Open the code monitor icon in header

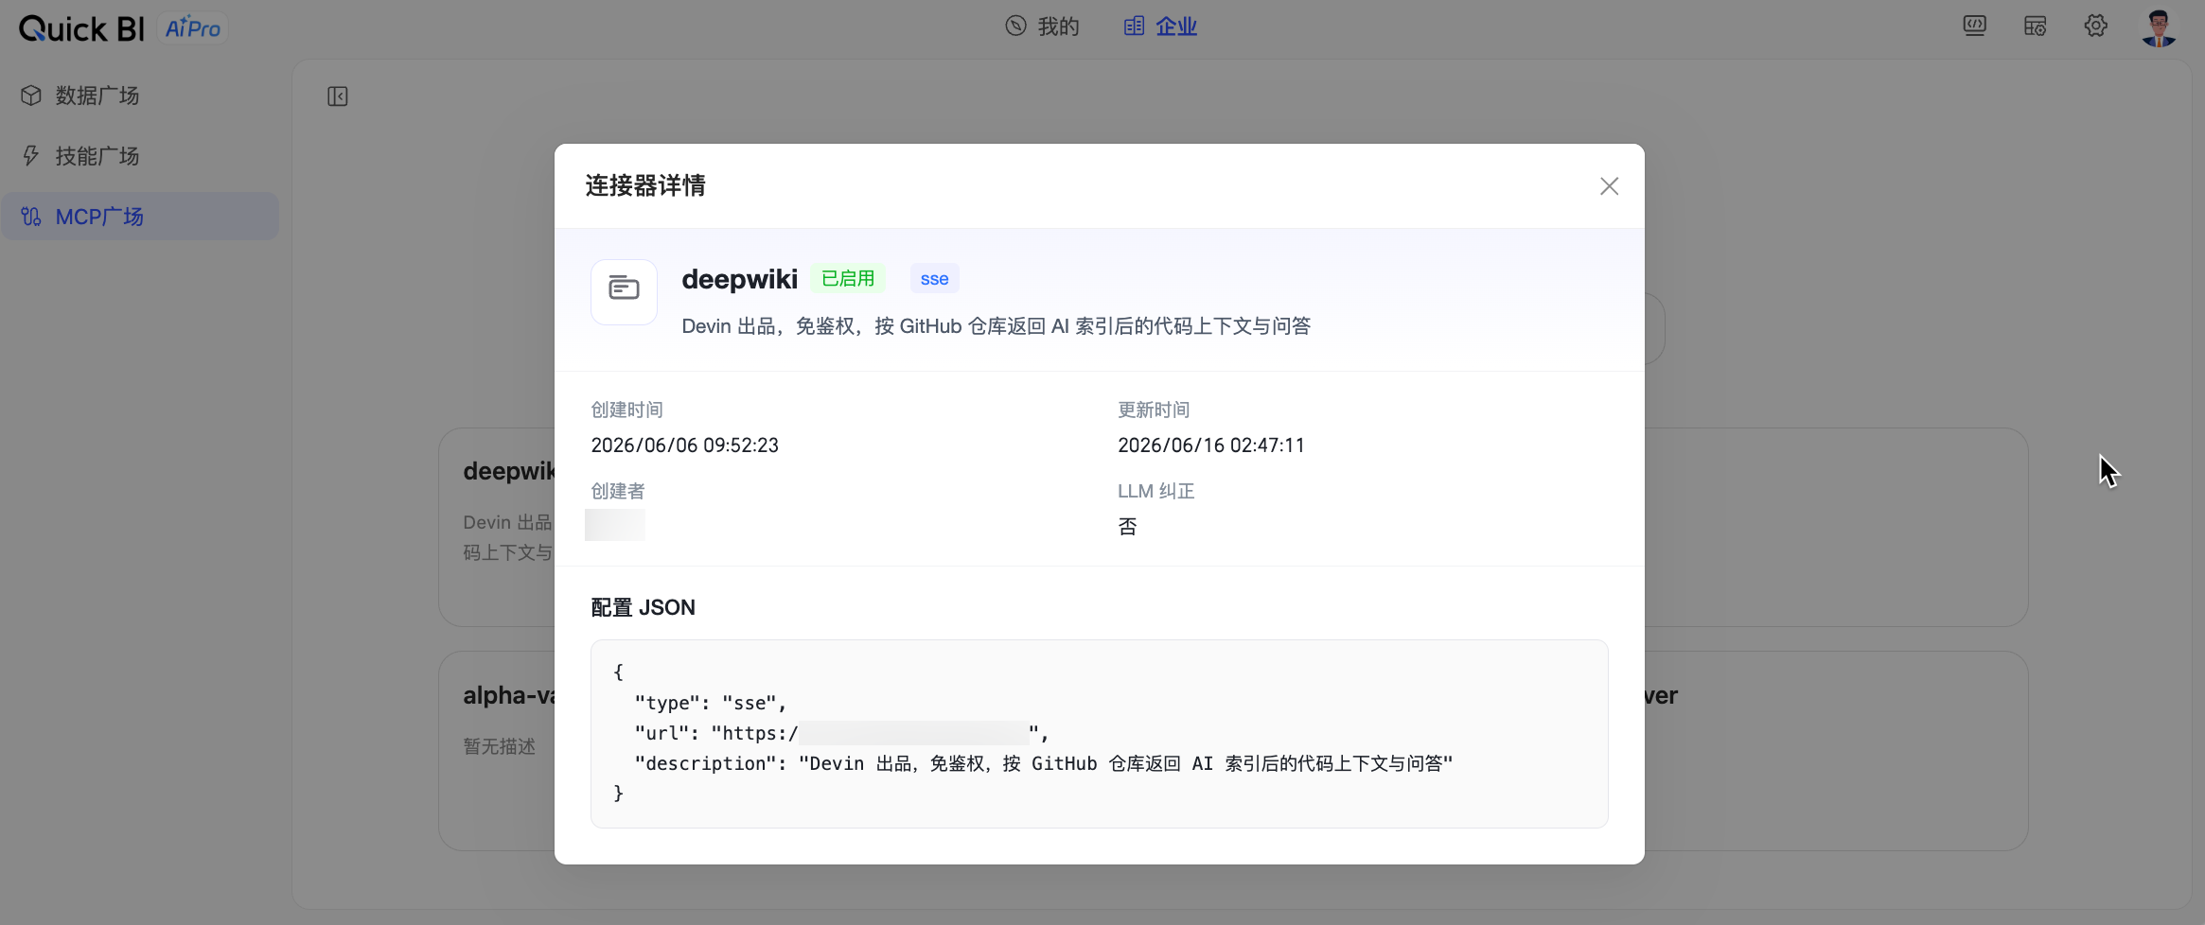pos(1974,26)
